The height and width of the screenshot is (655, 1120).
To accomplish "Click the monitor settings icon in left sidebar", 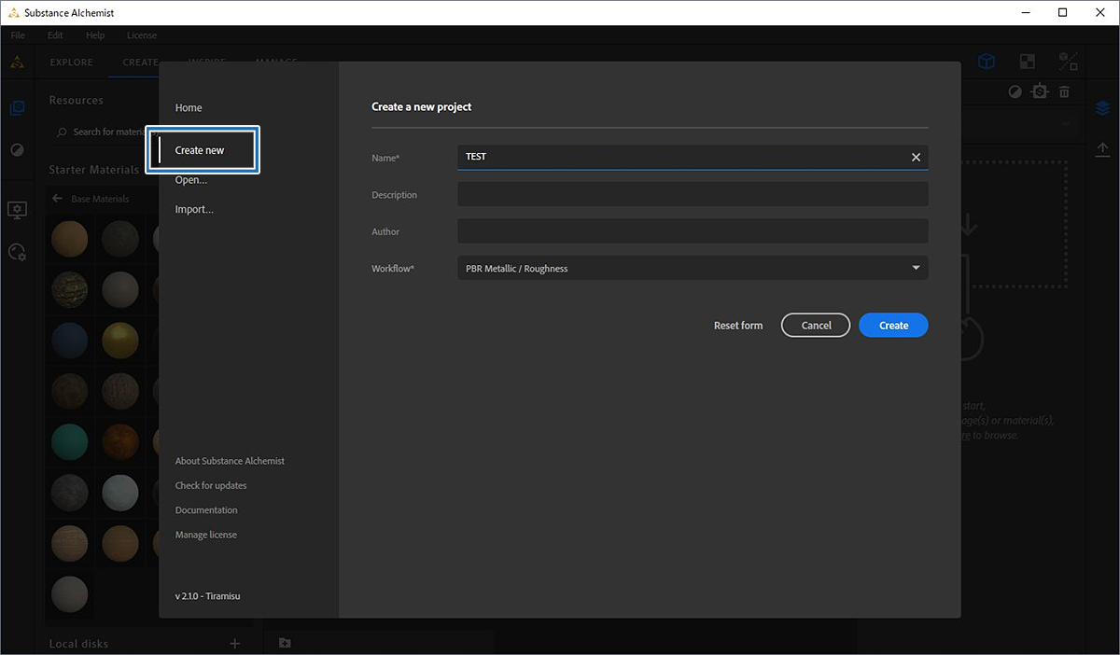I will (17, 210).
